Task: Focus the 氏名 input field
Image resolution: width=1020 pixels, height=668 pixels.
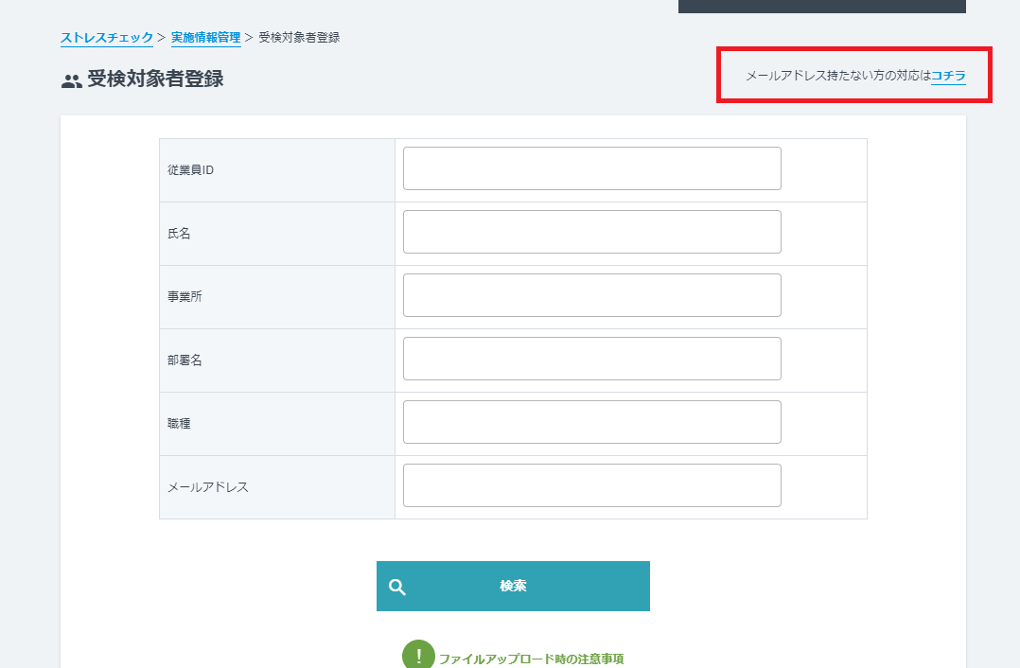Action: (x=592, y=232)
